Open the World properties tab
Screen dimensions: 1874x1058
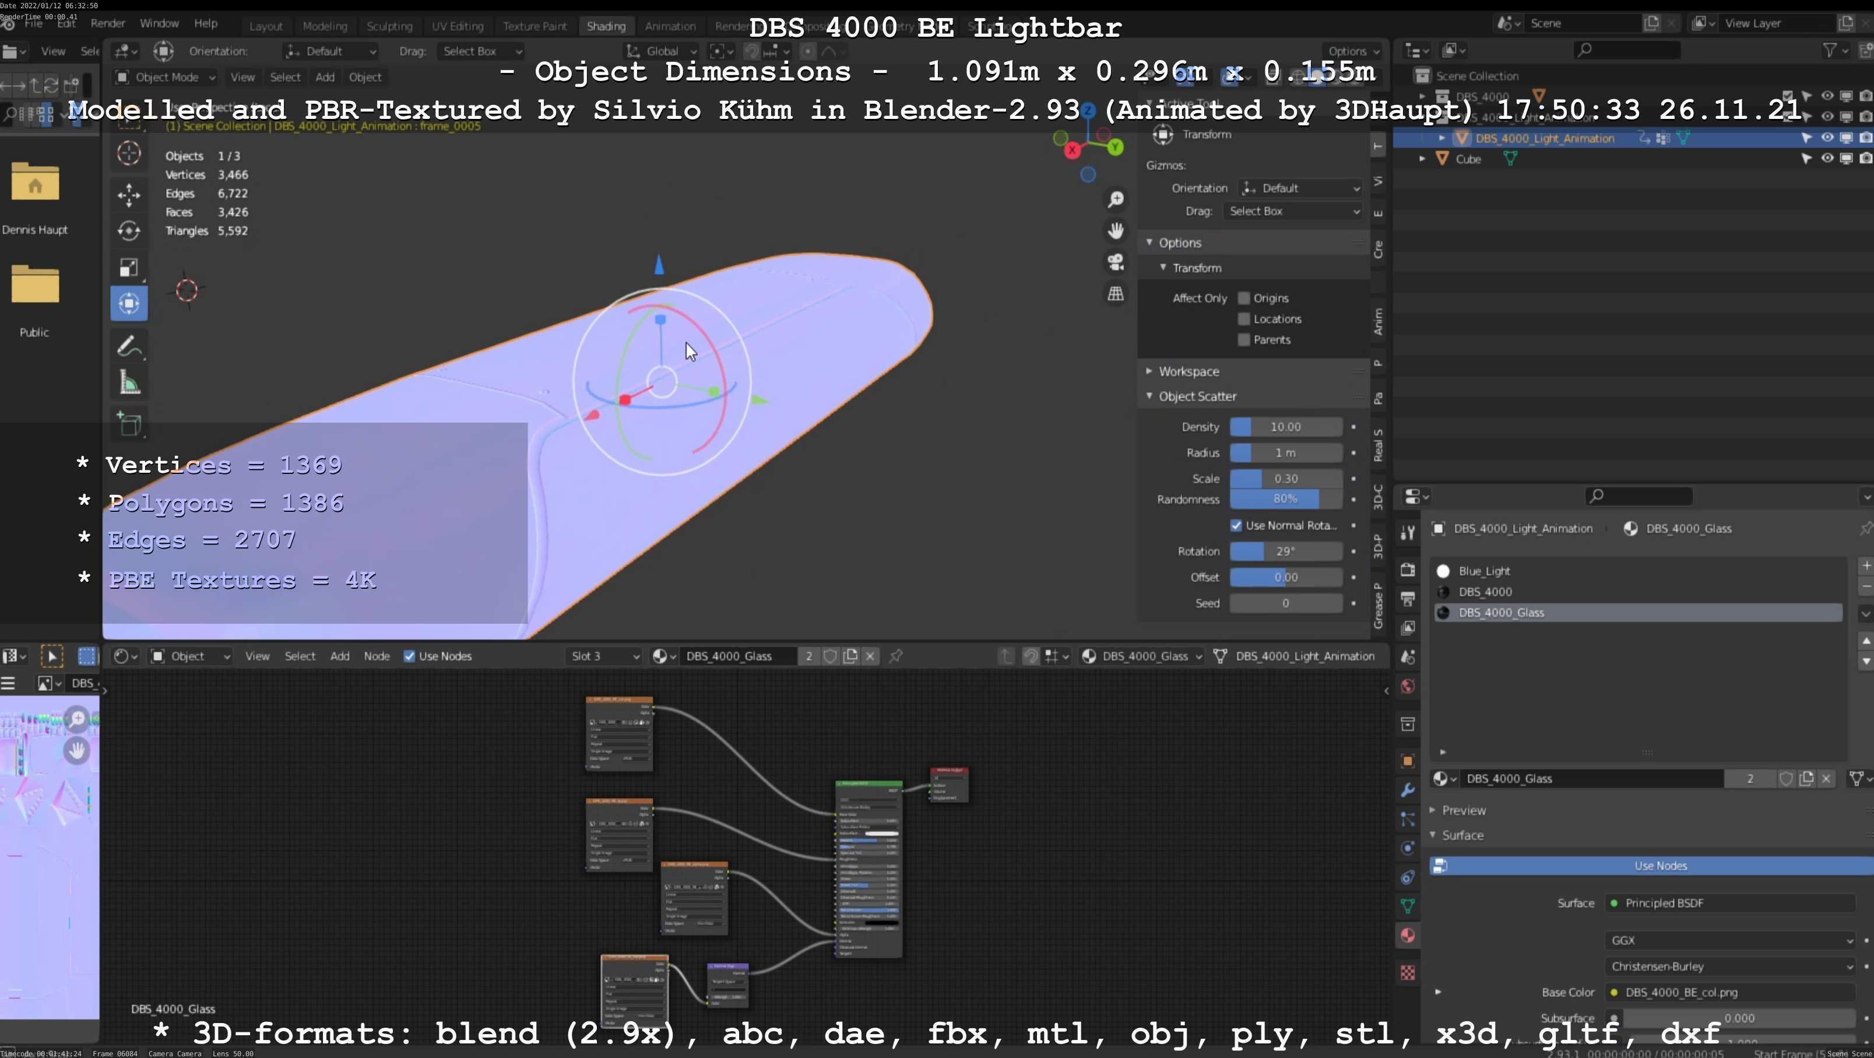1408,686
